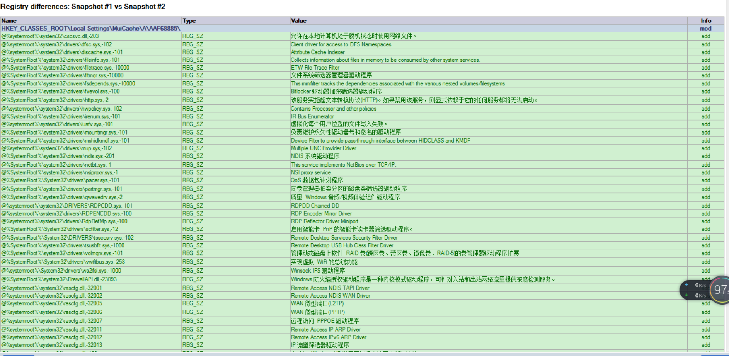
Task: Click the 'NDIS 系统驱动程序' value
Action: coord(315,156)
